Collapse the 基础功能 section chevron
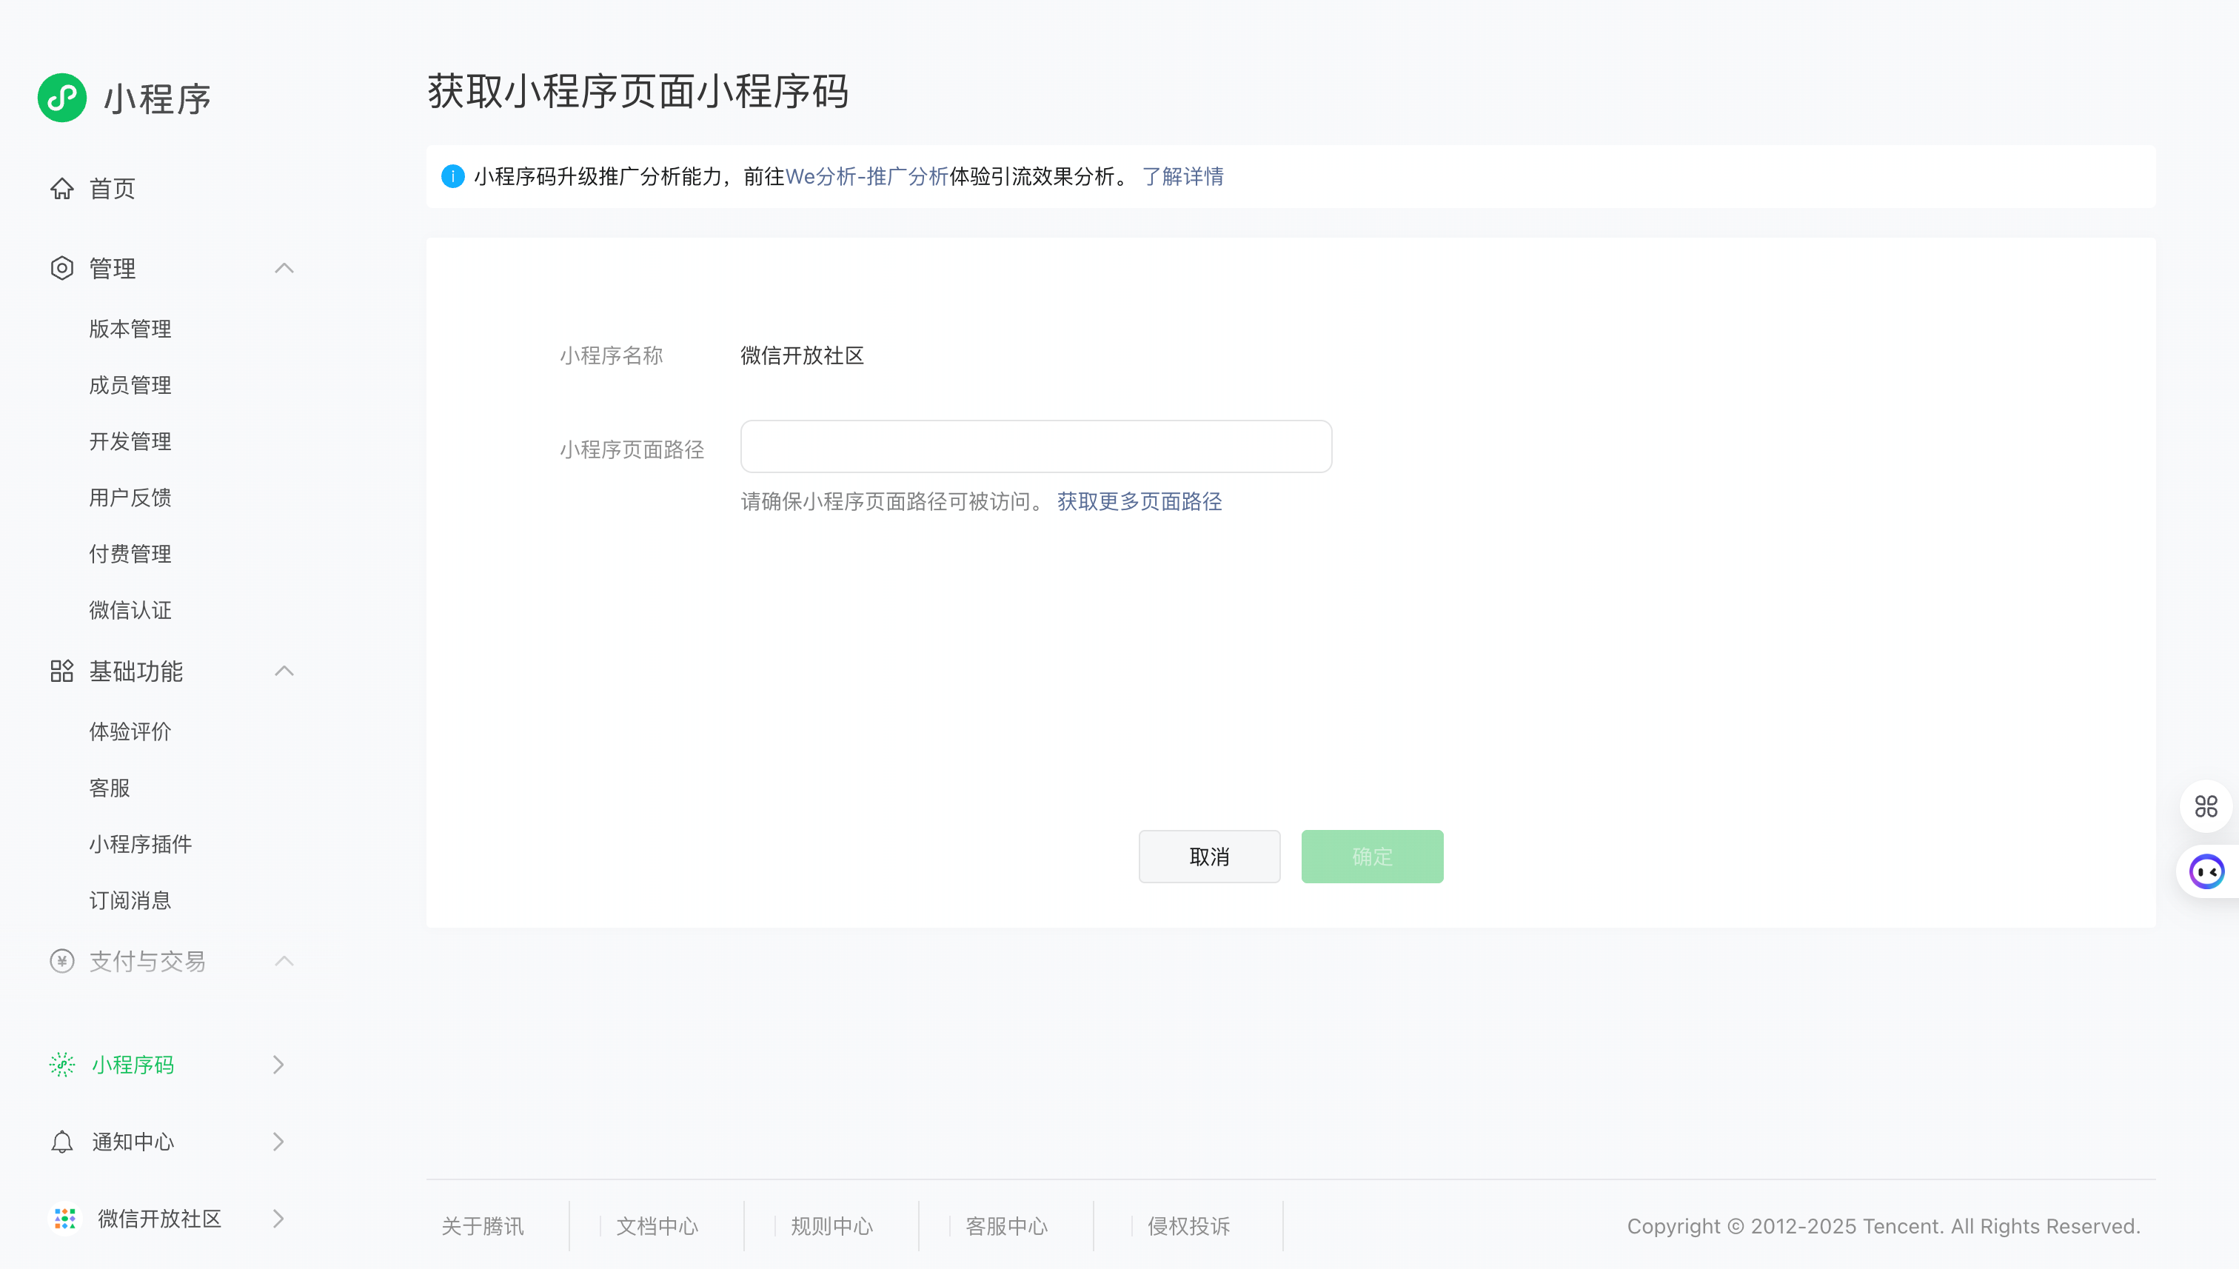 point(284,671)
